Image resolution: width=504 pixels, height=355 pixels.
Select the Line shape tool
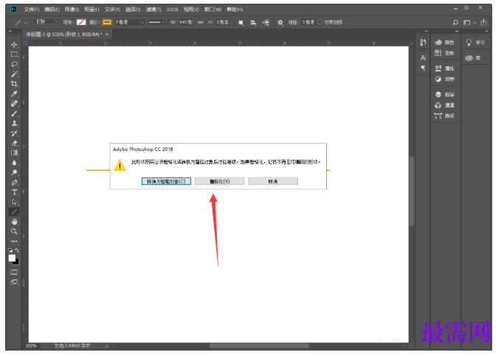click(x=14, y=211)
